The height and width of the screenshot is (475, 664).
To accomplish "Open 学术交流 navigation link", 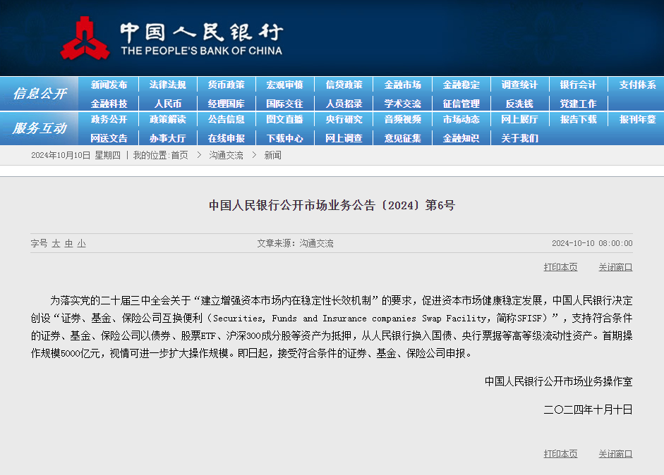I will (403, 104).
